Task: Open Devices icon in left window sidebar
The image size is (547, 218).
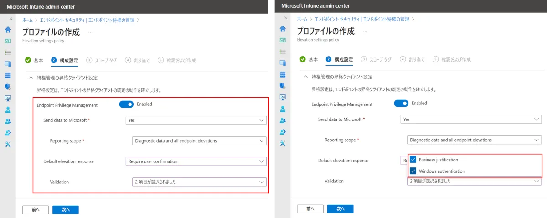Action: click(8, 63)
